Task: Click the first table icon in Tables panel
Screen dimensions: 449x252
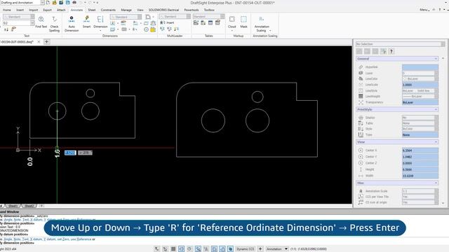Action: (x=196, y=22)
